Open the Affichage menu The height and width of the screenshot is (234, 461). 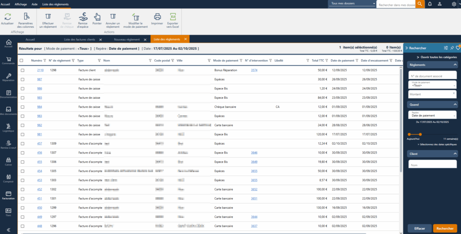pos(21,4)
